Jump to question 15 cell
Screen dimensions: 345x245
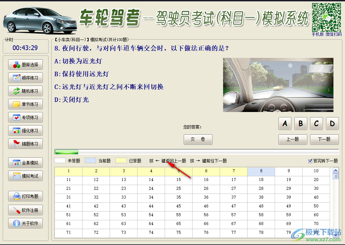click(178, 180)
